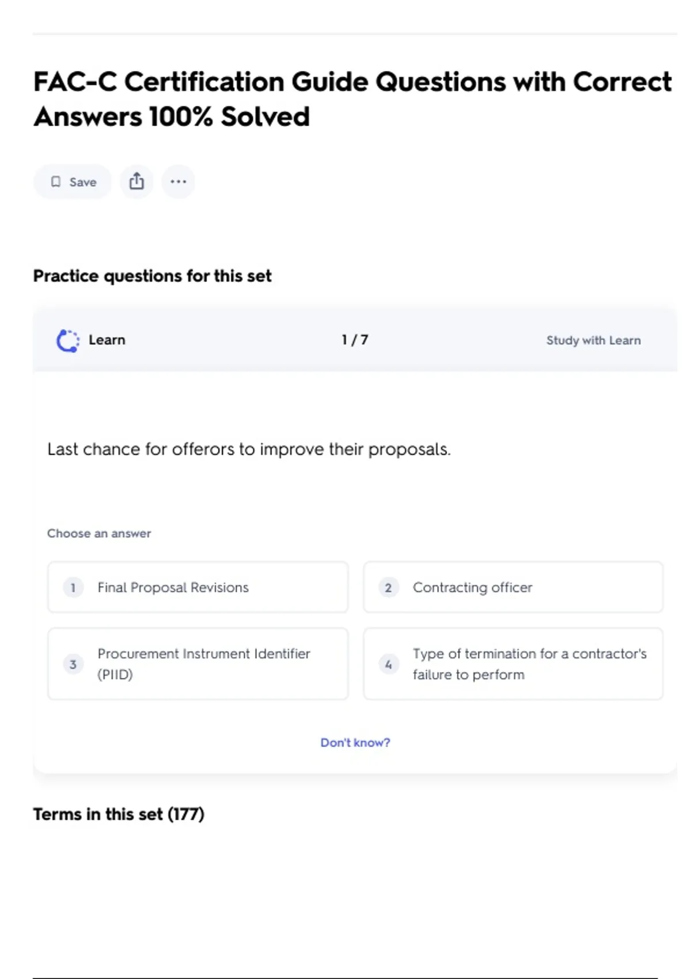The height and width of the screenshot is (979, 691).
Task: Click the Learn mode label
Action: click(107, 340)
